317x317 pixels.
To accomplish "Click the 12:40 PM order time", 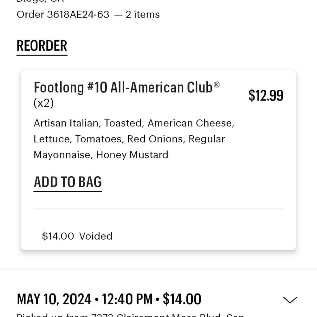I will [127, 299].
